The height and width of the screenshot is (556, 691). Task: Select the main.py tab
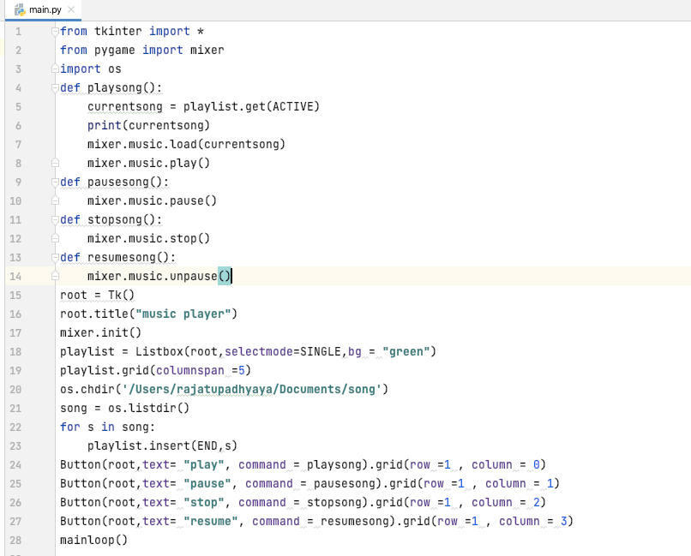[x=44, y=9]
